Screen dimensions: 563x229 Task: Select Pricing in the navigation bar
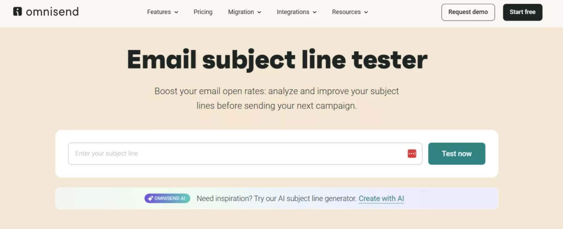point(203,12)
